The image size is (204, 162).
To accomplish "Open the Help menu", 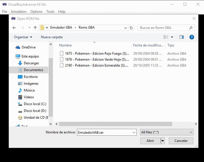I will (x=62, y=12).
